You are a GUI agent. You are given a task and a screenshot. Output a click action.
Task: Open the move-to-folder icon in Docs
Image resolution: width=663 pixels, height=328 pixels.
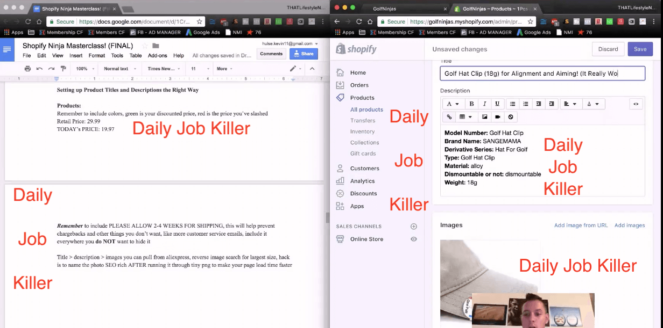coord(156,46)
